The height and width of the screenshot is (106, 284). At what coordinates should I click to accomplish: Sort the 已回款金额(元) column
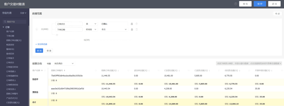[x=180, y=70]
